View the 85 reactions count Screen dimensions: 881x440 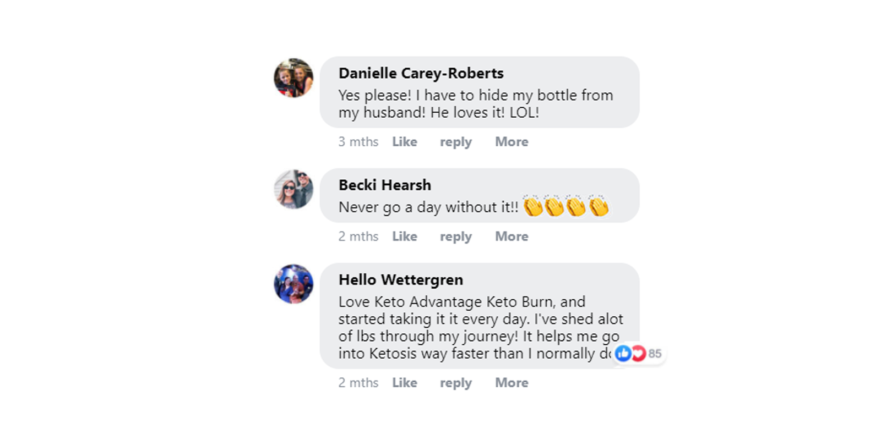tap(655, 354)
